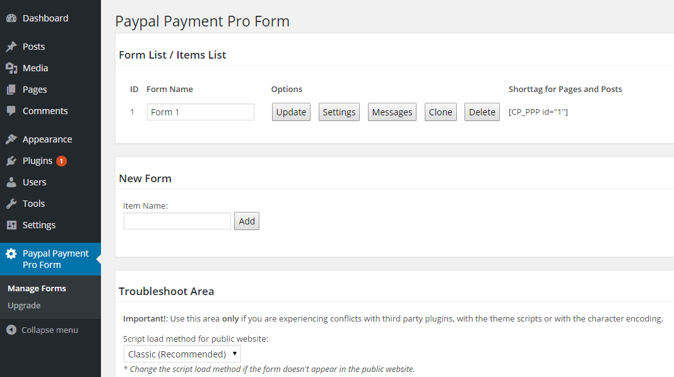Click the [CP_PPP id="1"] shorttag text
Image resolution: width=674 pixels, height=377 pixels.
click(538, 112)
